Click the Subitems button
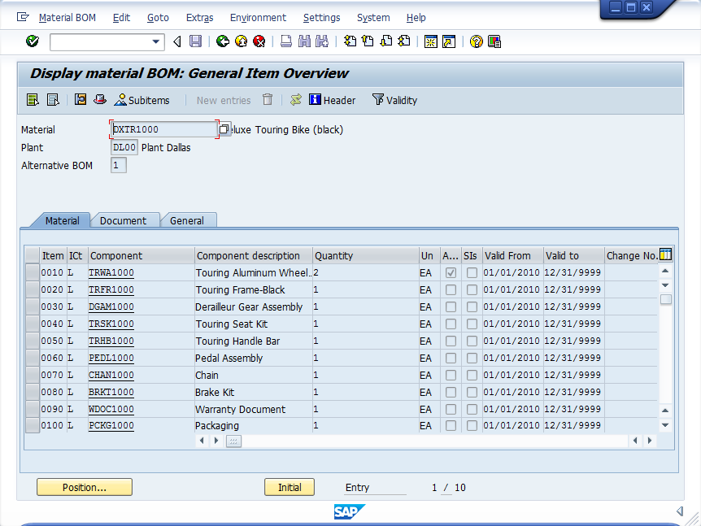Screen dimensions: 701x526 click(142, 100)
